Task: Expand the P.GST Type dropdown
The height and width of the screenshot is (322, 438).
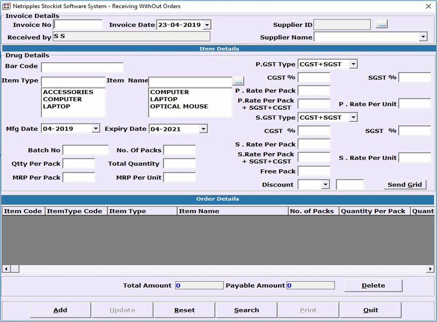Action: tap(353, 64)
